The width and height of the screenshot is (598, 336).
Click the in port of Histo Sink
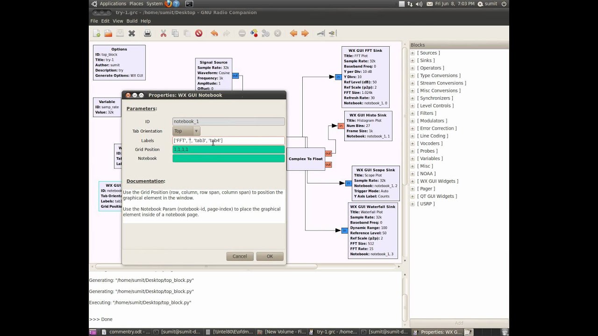(x=341, y=126)
